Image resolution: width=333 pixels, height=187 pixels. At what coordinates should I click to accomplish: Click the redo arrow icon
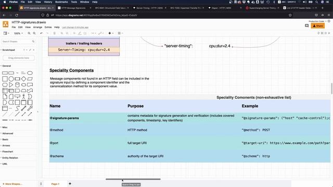coord(47,33)
